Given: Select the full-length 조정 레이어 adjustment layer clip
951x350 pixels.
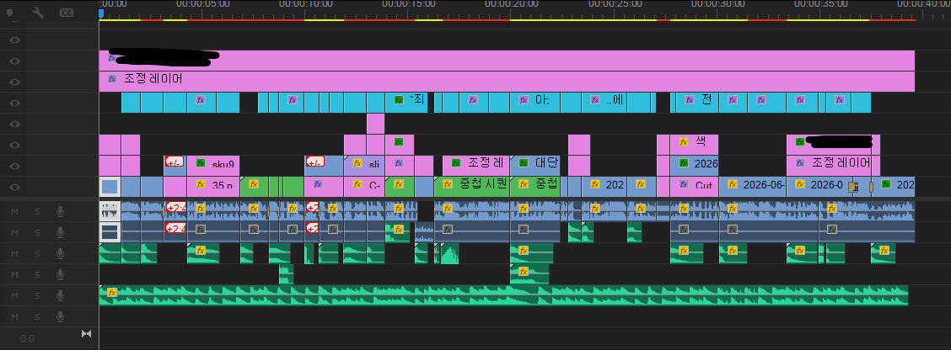Looking at the screenshot, I should (x=507, y=81).
